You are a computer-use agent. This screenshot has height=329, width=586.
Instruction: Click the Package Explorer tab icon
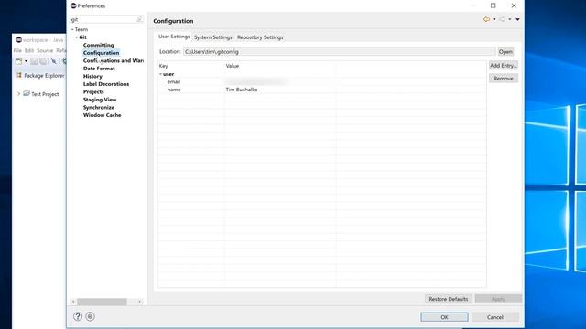pyautogui.click(x=19, y=75)
